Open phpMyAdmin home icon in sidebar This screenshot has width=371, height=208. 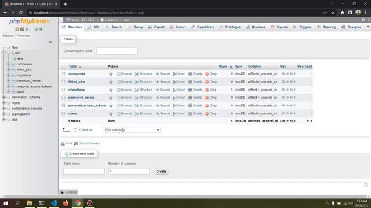(x=17, y=29)
